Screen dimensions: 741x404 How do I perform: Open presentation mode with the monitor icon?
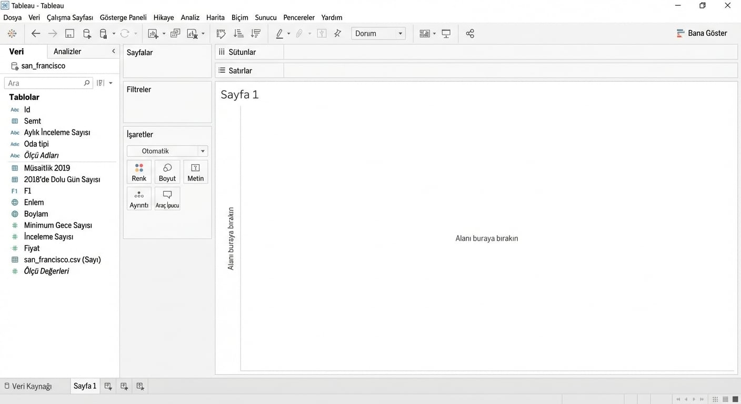click(446, 34)
